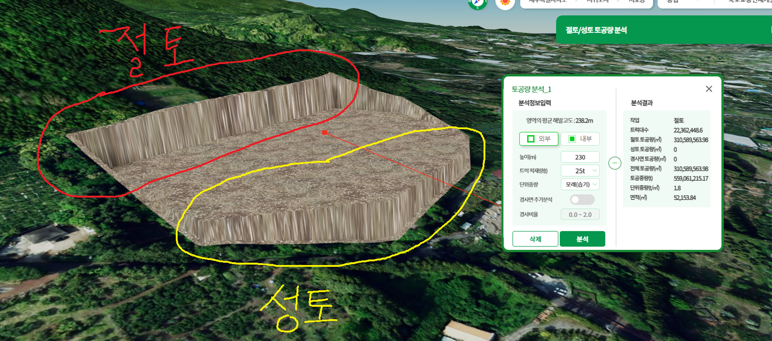Viewport: 772px width, 341px height.
Task: Select the 내부 option
Action: 580,139
